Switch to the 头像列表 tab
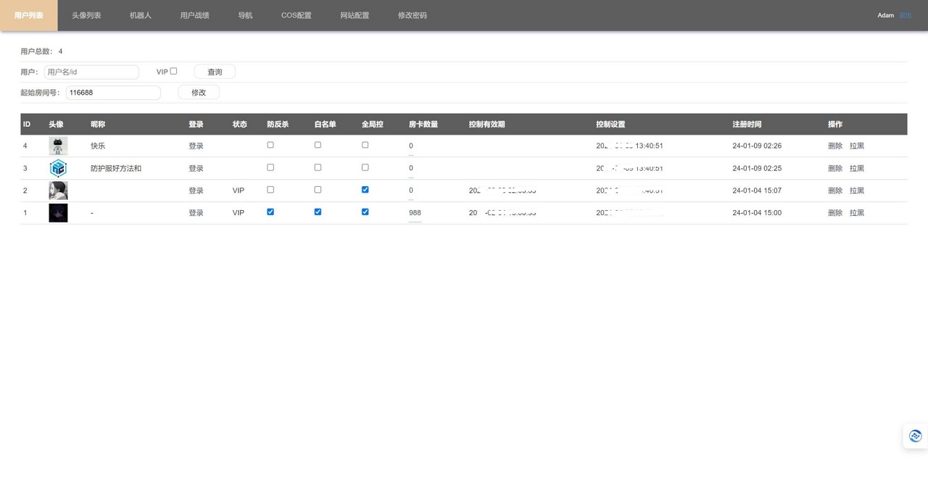 coord(86,15)
